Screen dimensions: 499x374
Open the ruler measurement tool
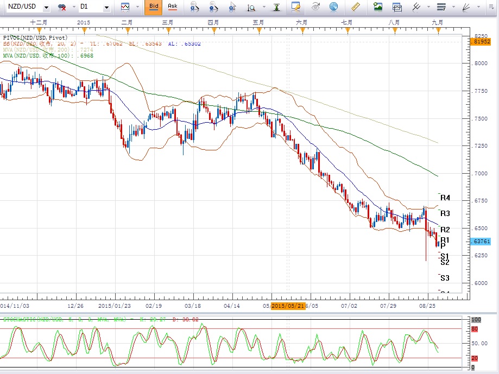click(356, 7)
